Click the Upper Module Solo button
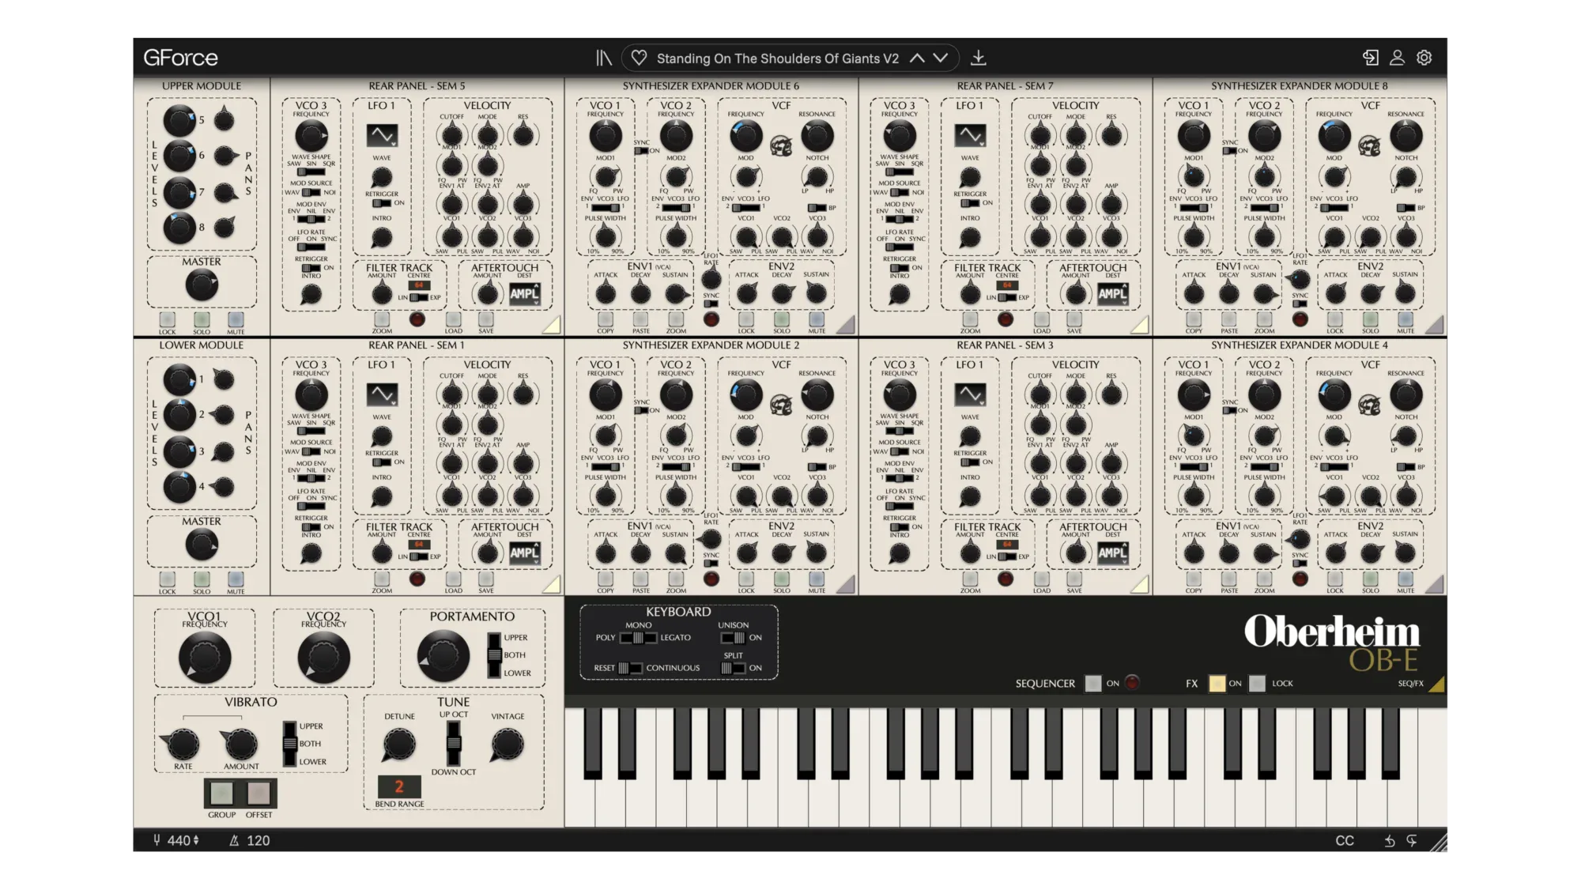The image size is (1581, 890). pyautogui.click(x=202, y=319)
